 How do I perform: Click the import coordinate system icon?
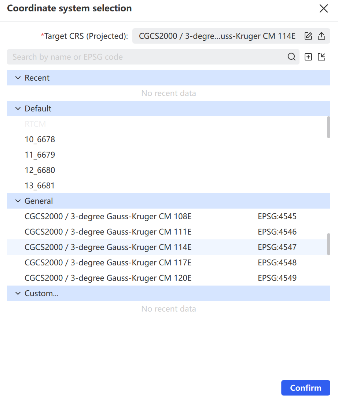(322, 57)
